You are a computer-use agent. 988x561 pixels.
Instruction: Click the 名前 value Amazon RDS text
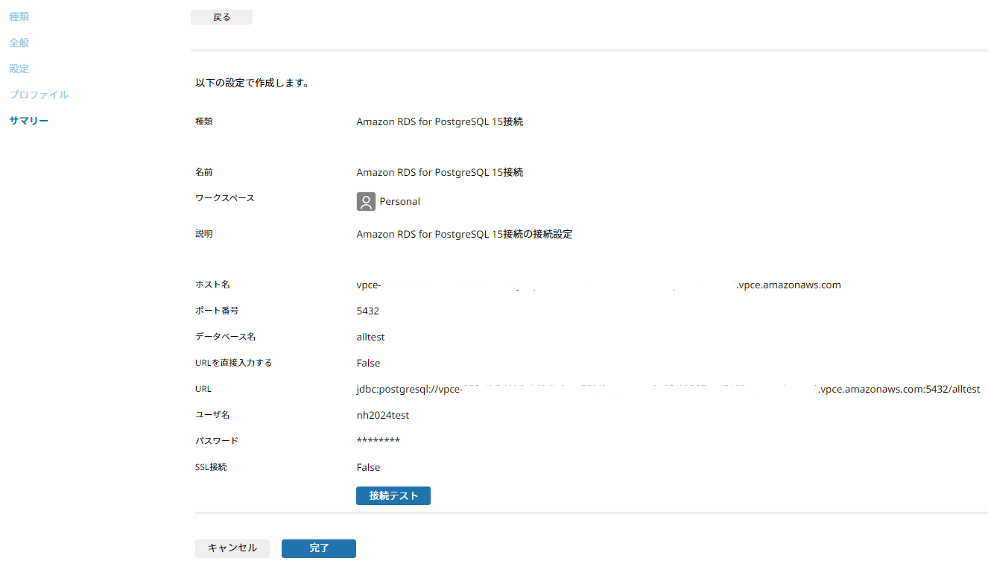440,172
